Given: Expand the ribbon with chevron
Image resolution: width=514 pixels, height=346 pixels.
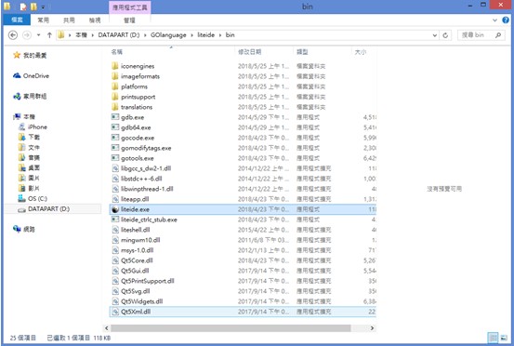Looking at the screenshot, I should tap(495, 20).
